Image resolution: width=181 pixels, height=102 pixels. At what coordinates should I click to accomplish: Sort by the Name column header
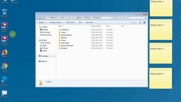60,26
